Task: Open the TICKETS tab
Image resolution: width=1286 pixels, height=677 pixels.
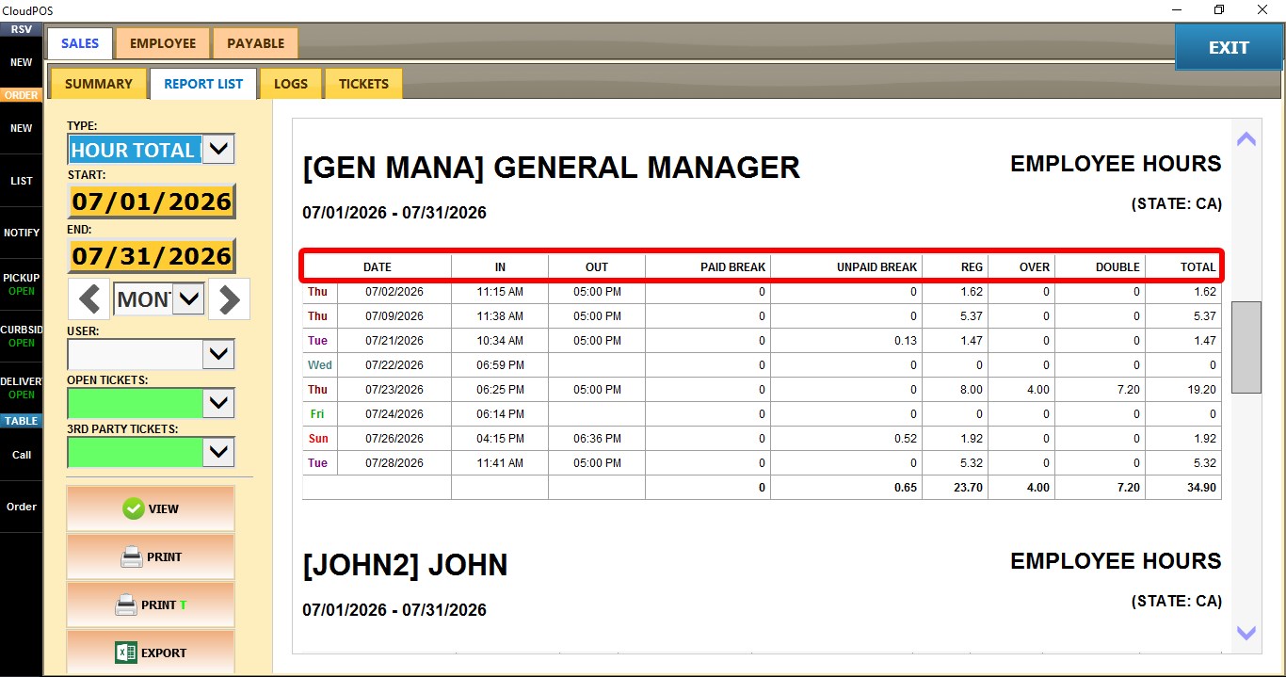Action: click(x=363, y=84)
